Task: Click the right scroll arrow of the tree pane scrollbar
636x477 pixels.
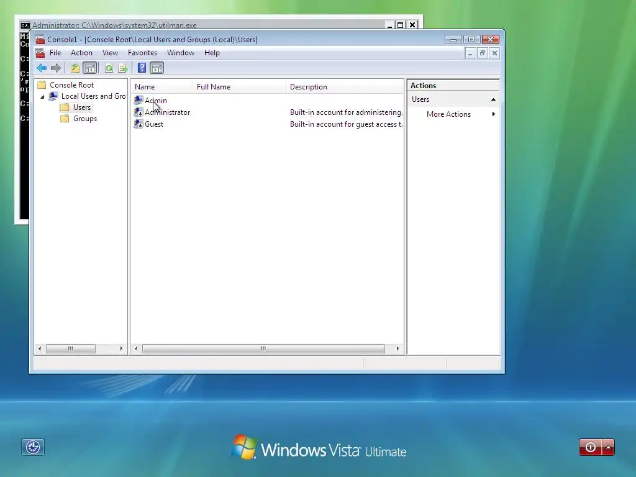Action: (x=121, y=348)
